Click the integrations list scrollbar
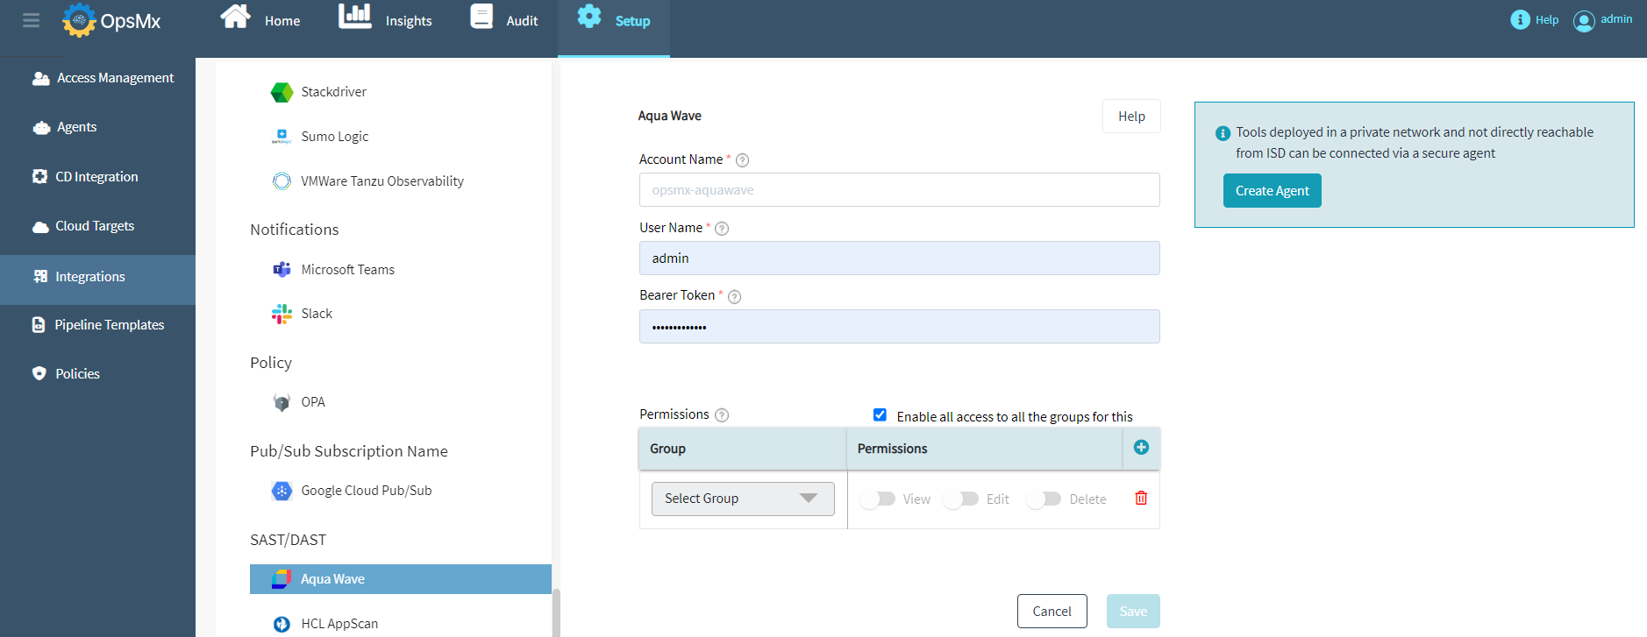This screenshot has width=1647, height=637. (556, 612)
